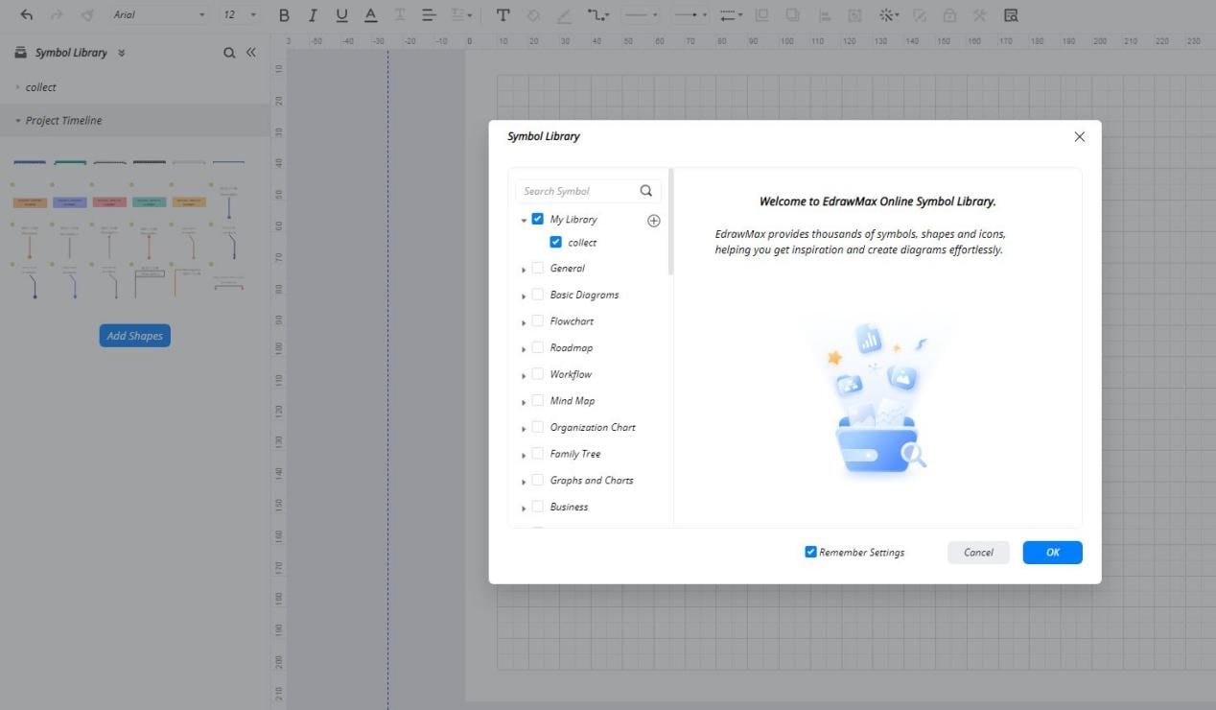Click the Undo arrow in toolbar
The image size is (1216, 710).
pyautogui.click(x=27, y=15)
